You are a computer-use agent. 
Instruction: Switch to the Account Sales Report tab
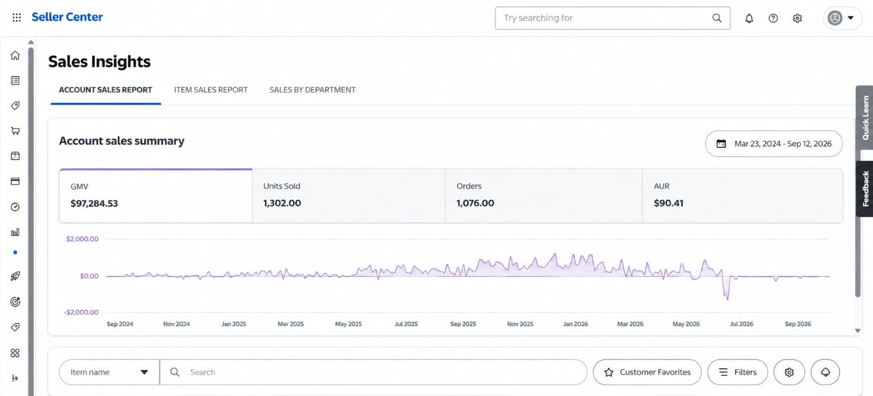pos(105,90)
